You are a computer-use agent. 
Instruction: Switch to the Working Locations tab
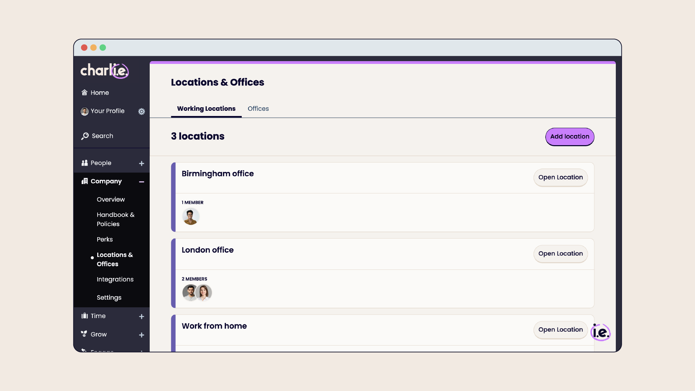[x=206, y=109]
